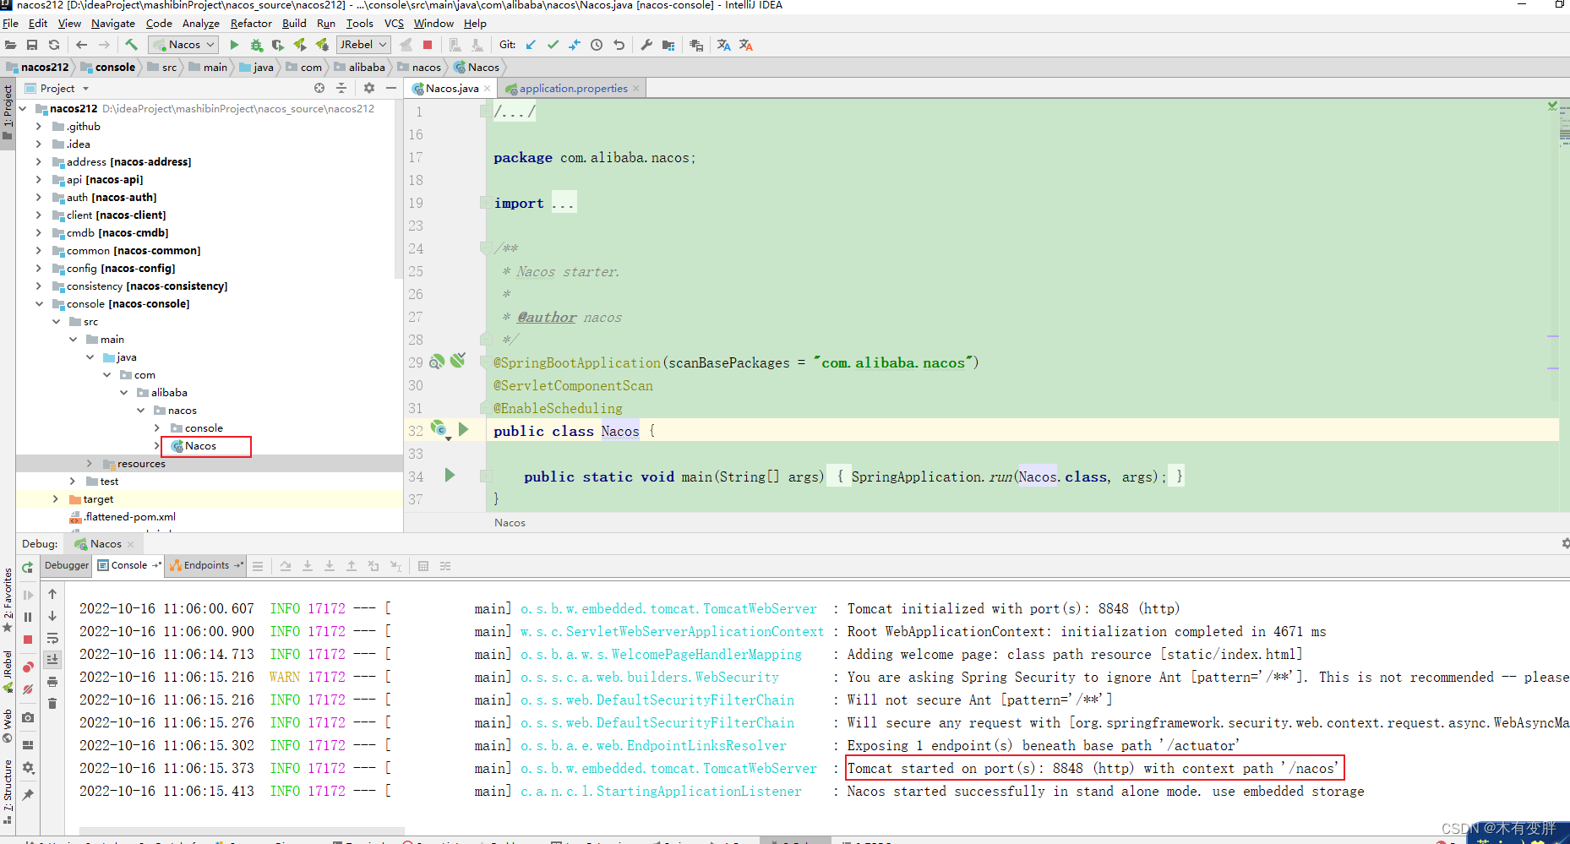Open settings via the wrench icon
The width and height of the screenshot is (1570, 844).
click(646, 45)
